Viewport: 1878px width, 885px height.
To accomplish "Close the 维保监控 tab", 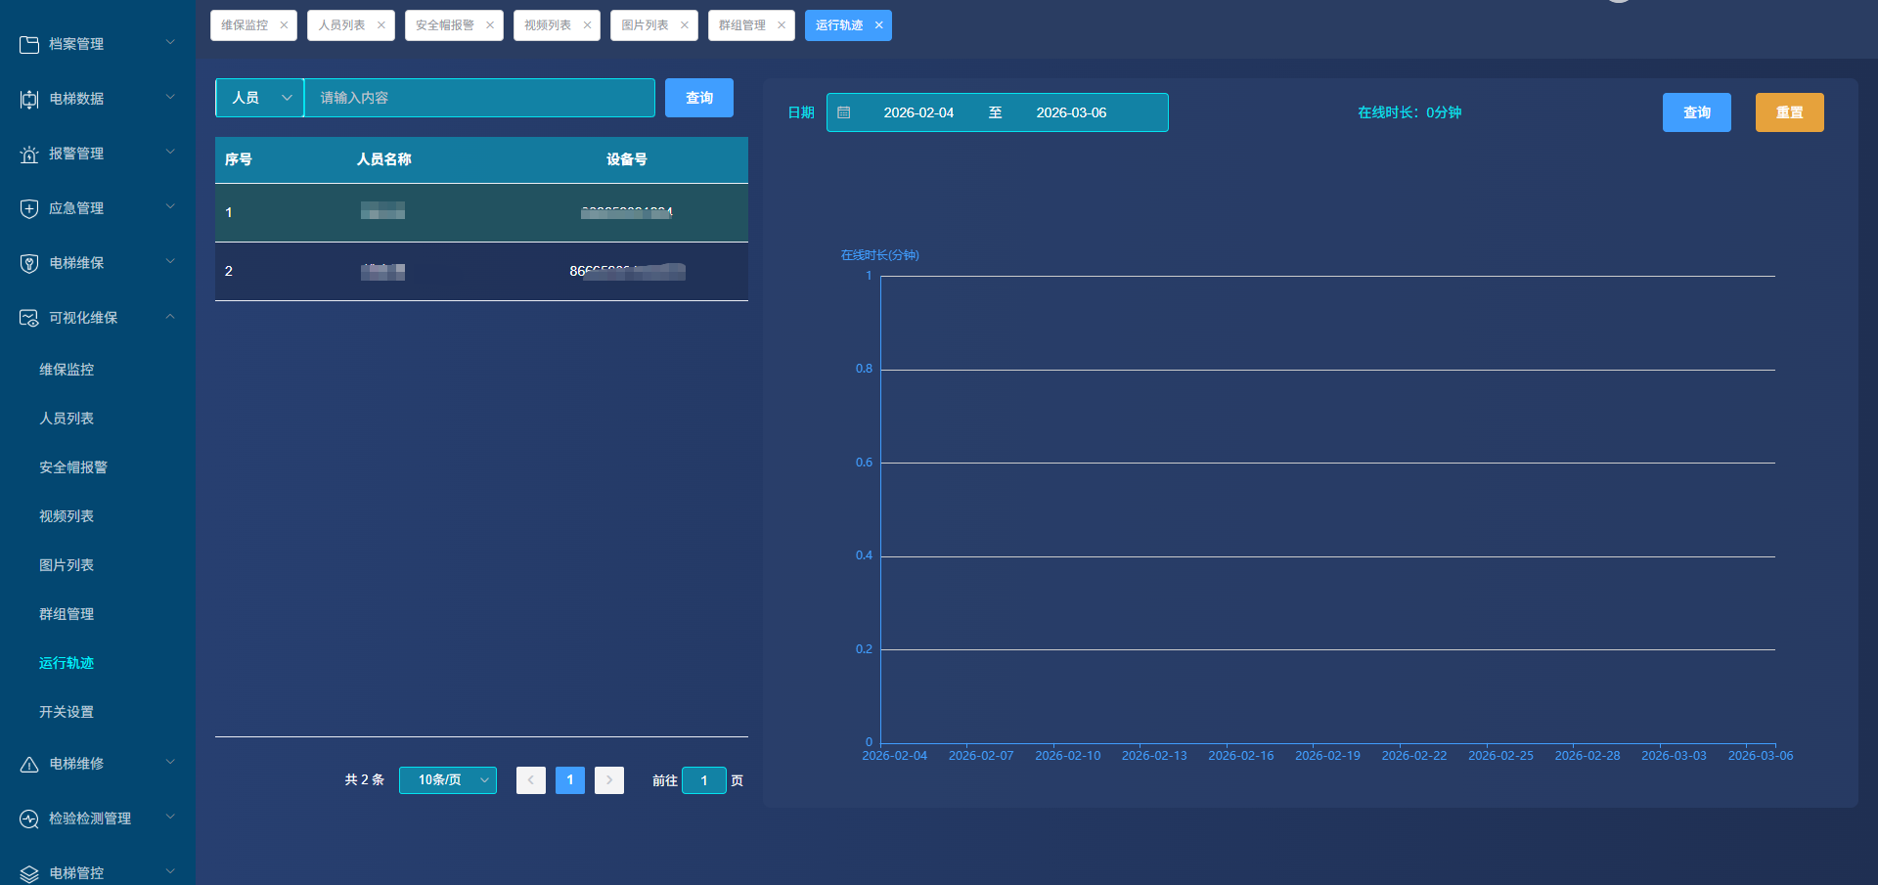I will point(284,25).
